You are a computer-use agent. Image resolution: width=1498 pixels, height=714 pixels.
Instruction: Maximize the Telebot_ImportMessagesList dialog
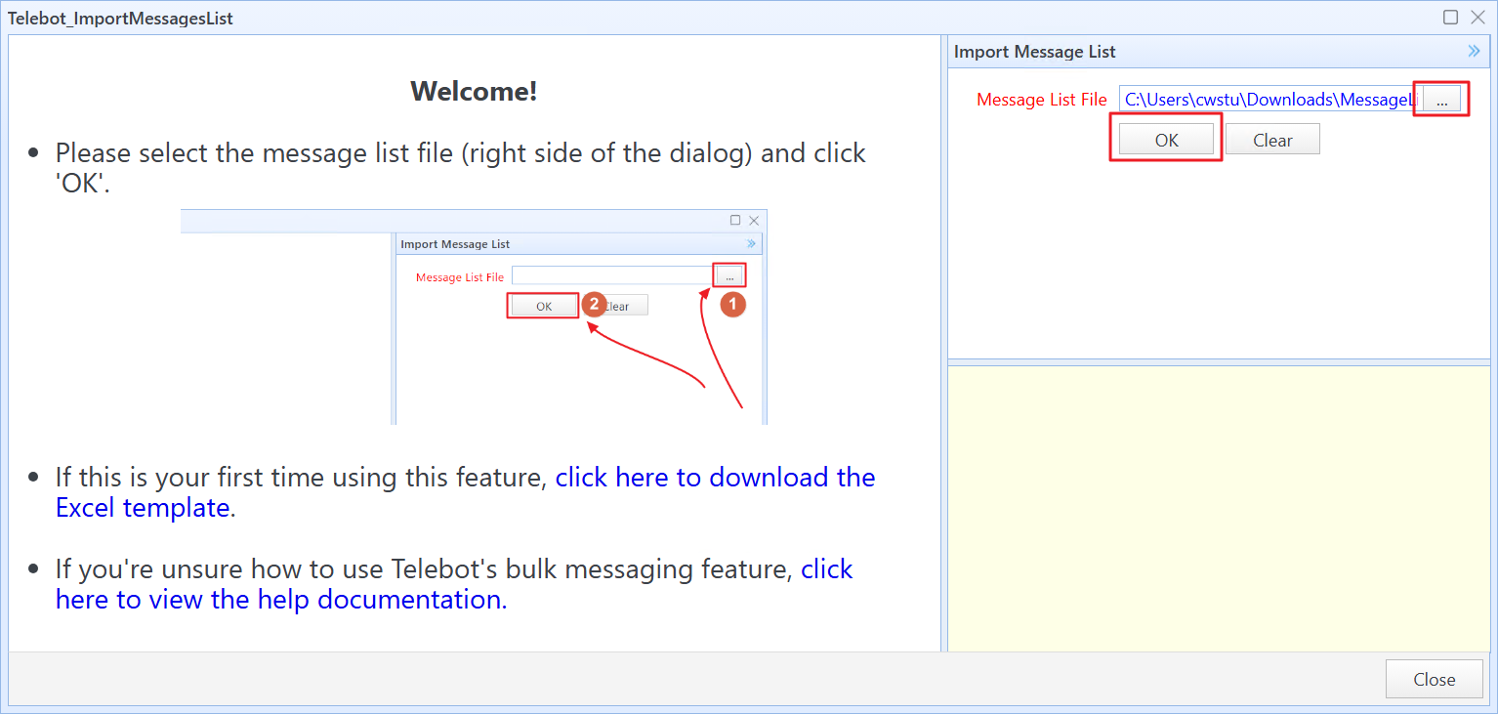point(1450,18)
